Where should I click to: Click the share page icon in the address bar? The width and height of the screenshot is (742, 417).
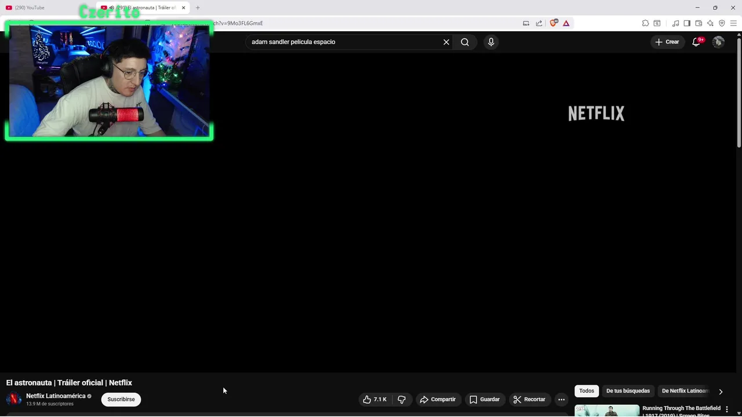click(x=539, y=23)
